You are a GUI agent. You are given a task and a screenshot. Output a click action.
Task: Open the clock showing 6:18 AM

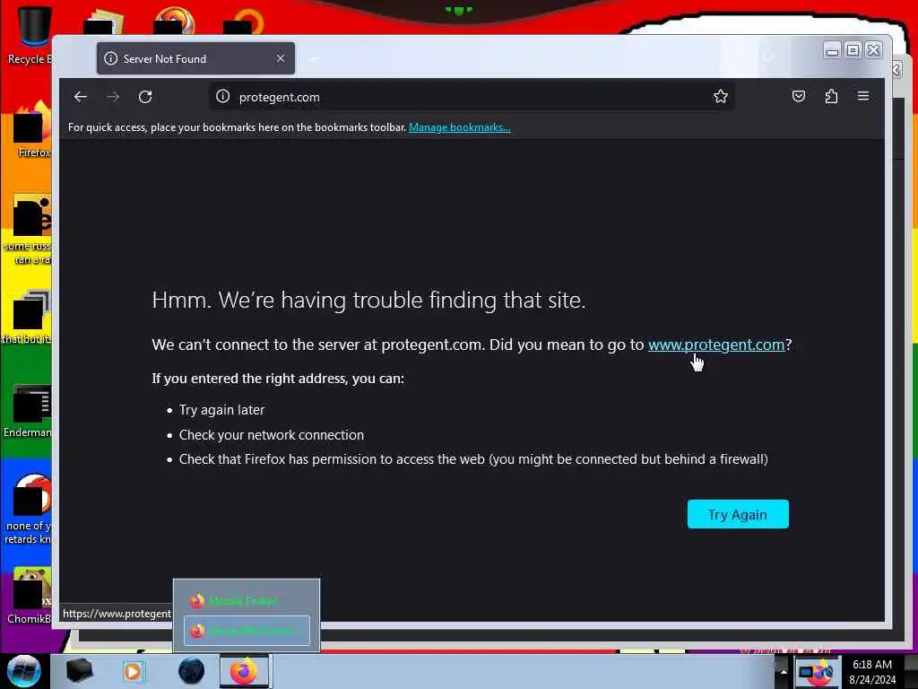tap(872, 672)
